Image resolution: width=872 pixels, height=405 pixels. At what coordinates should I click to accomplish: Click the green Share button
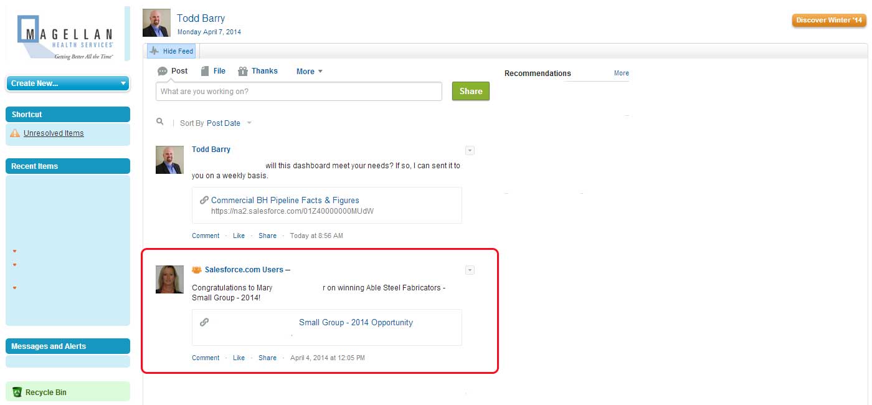click(471, 91)
